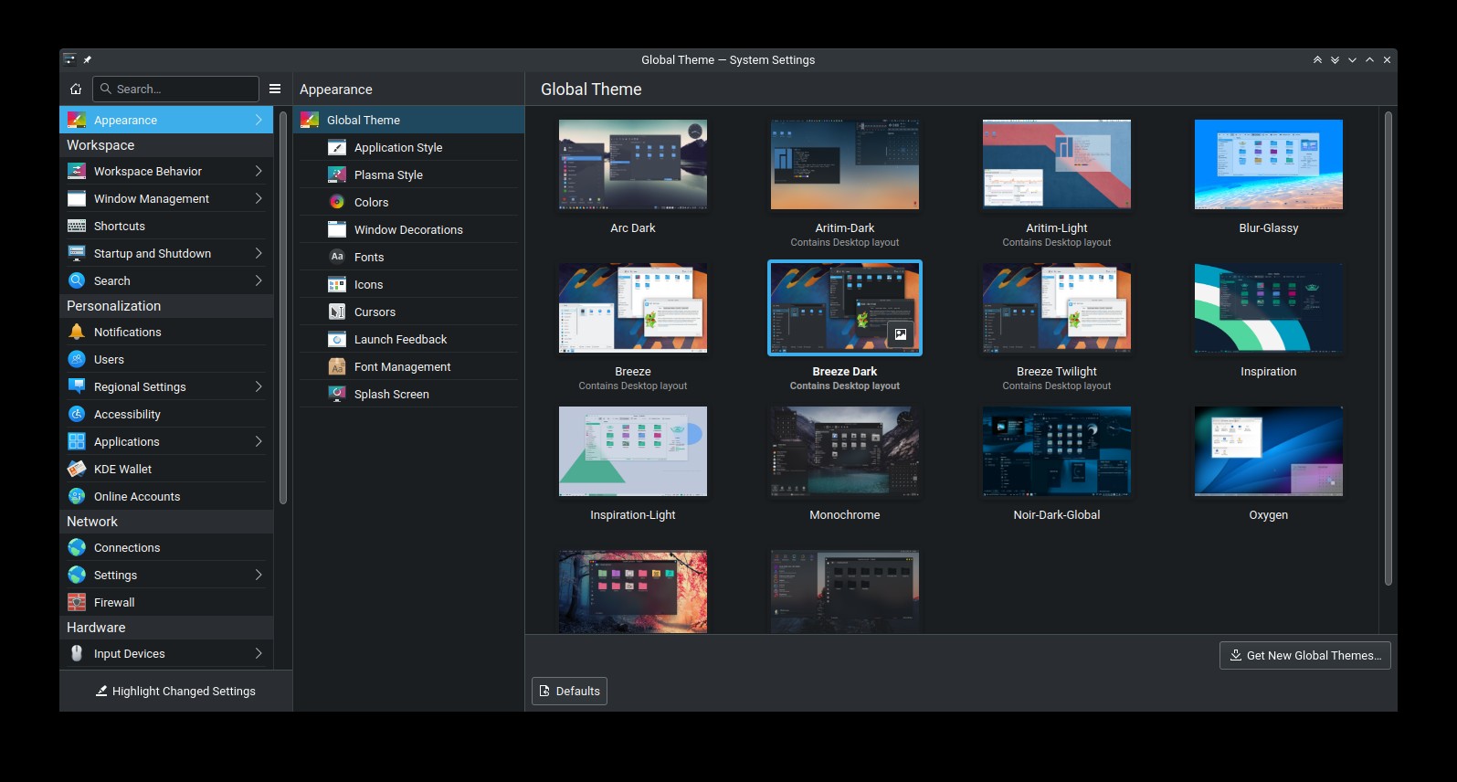The width and height of the screenshot is (1457, 782).
Task: Click the Workspace Behavior icon
Action: pyautogui.click(x=77, y=171)
